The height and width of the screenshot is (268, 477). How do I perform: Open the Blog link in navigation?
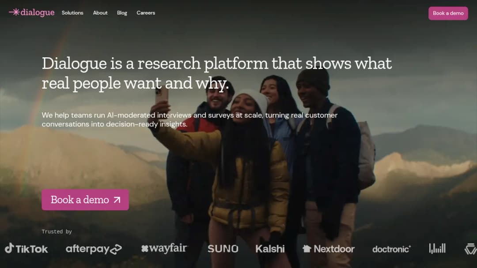pos(122,13)
